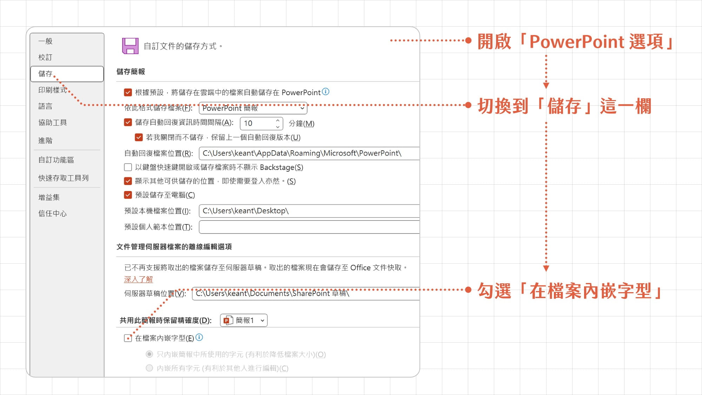The width and height of the screenshot is (702, 395).
Task: Click the 儲存簡報 section heading
Action: pos(131,72)
